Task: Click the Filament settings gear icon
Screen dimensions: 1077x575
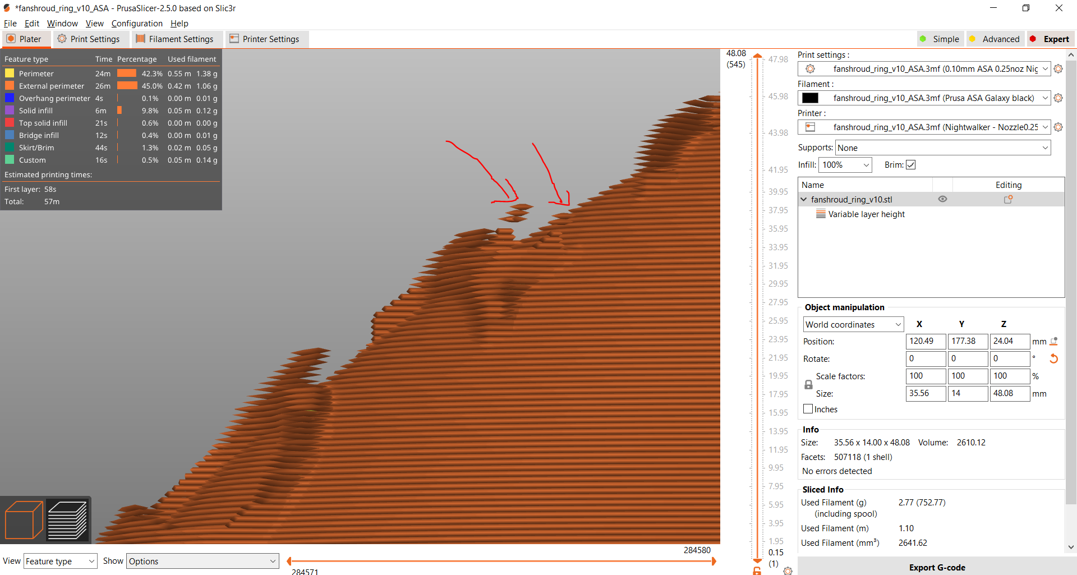Action: coord(1058,98)
